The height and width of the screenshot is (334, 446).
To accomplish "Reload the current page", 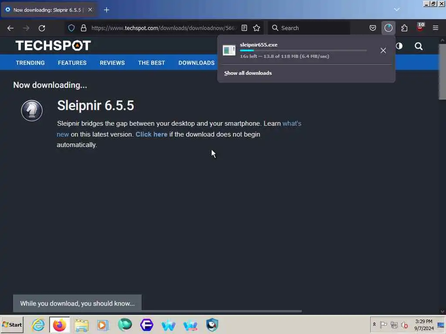I will (42, 28).
